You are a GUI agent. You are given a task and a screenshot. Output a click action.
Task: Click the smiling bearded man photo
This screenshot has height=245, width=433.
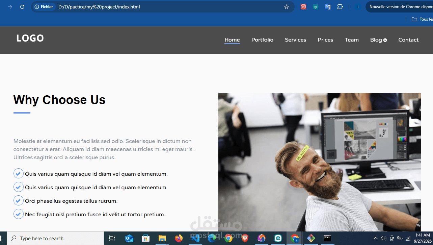(x=320, y=162)
